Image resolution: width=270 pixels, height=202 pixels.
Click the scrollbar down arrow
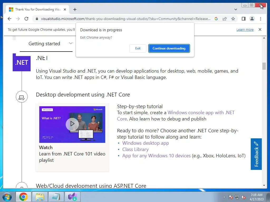pos(264,185)
